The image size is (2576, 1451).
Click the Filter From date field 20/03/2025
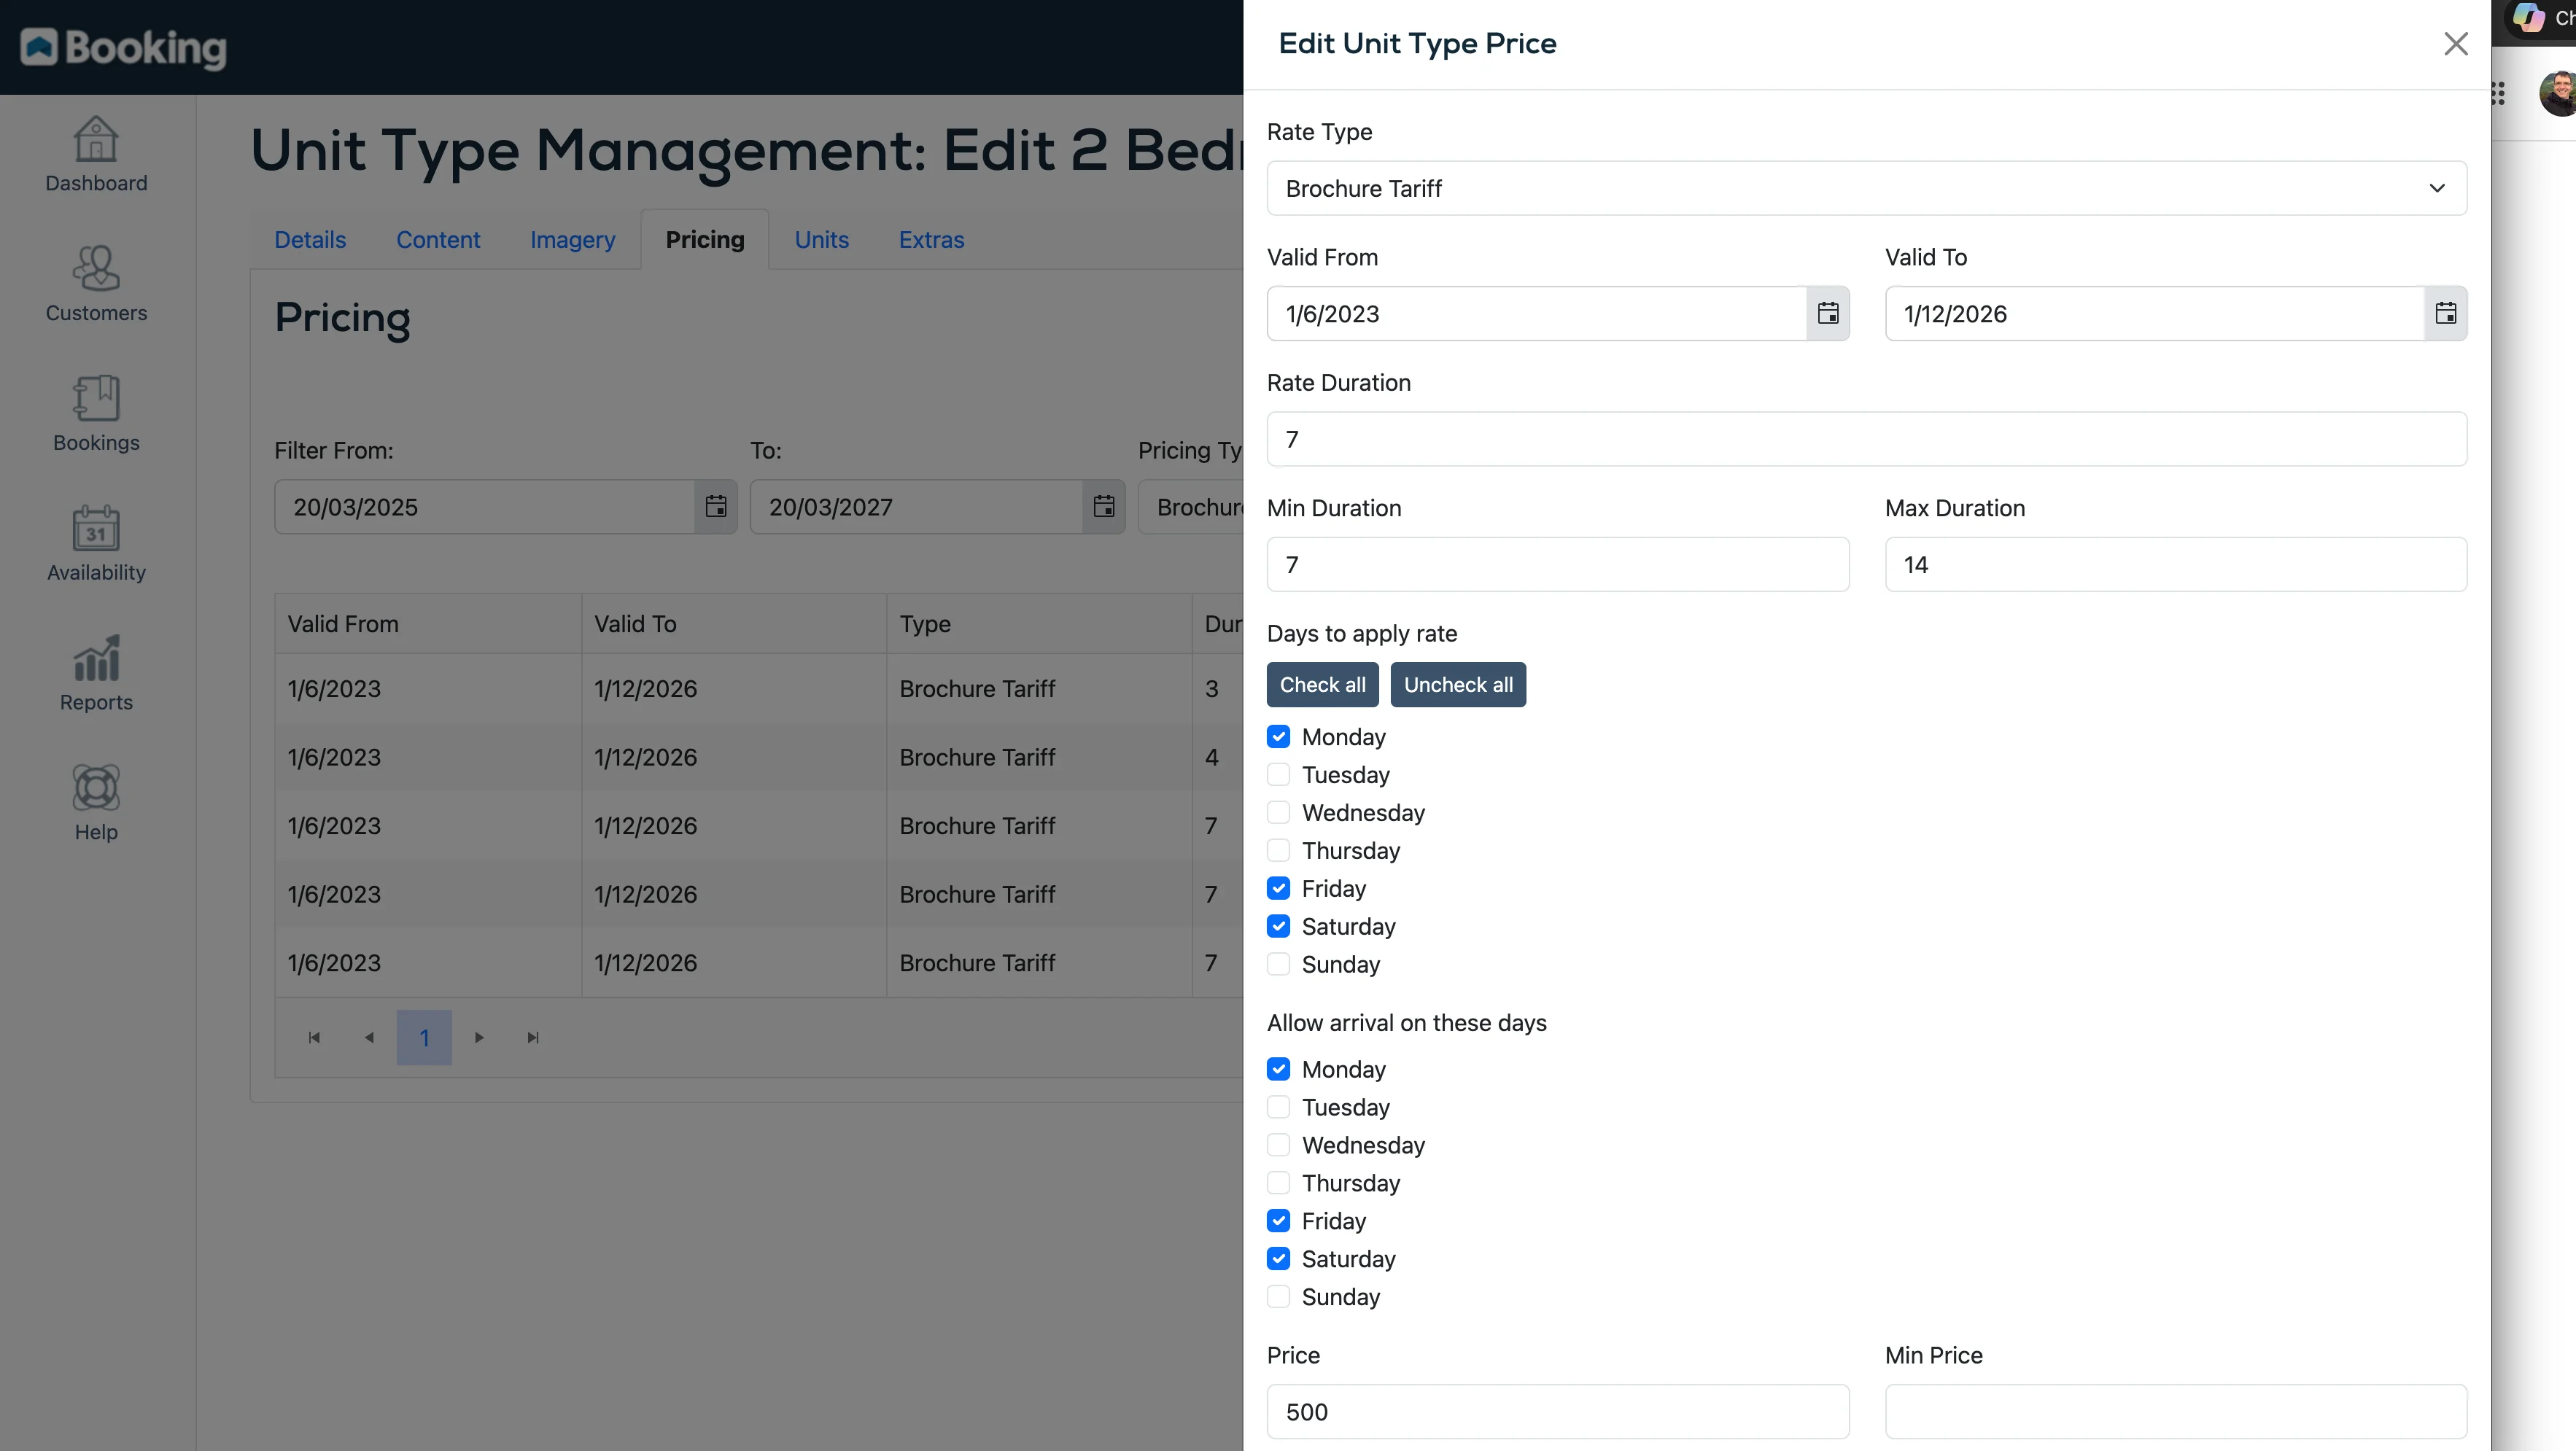[x=485, y=506]
